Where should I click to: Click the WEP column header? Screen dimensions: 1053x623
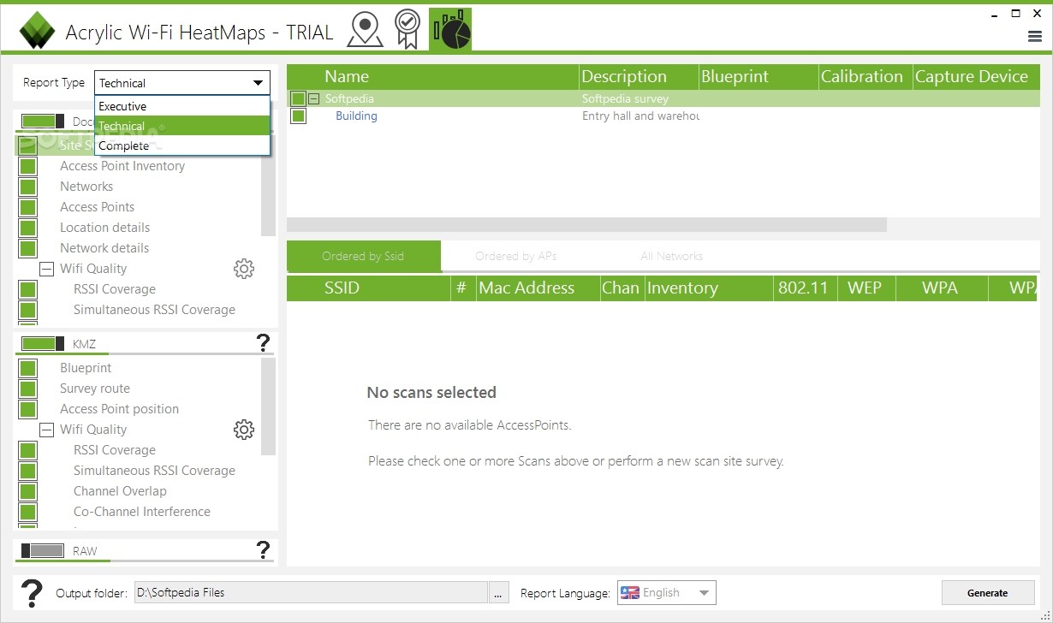point(866,288)
